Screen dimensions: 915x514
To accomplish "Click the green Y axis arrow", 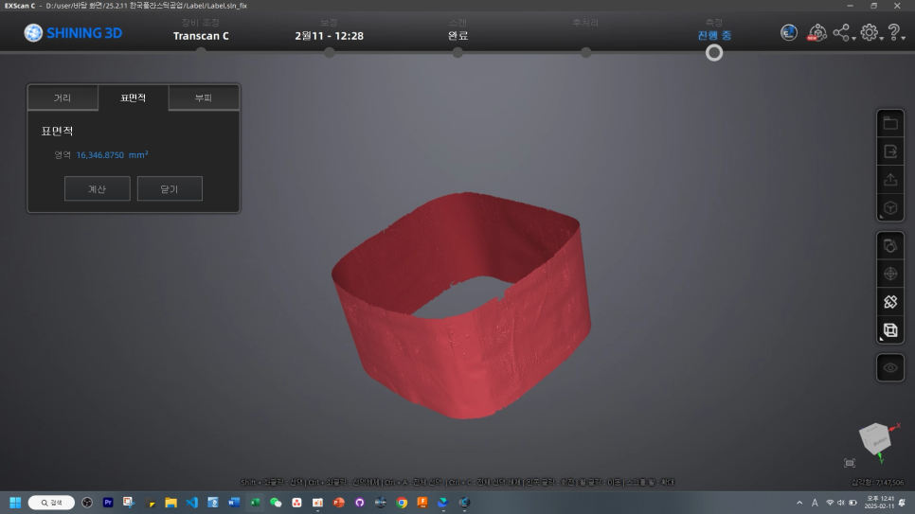I will tap(881, 459).
